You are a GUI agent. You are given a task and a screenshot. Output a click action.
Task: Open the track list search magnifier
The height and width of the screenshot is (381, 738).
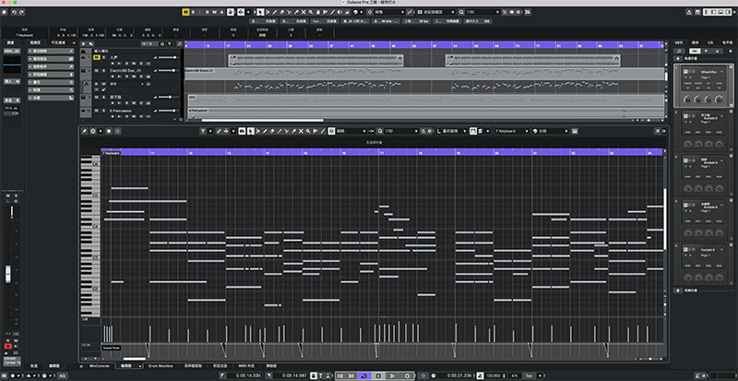tap(179, 43)
